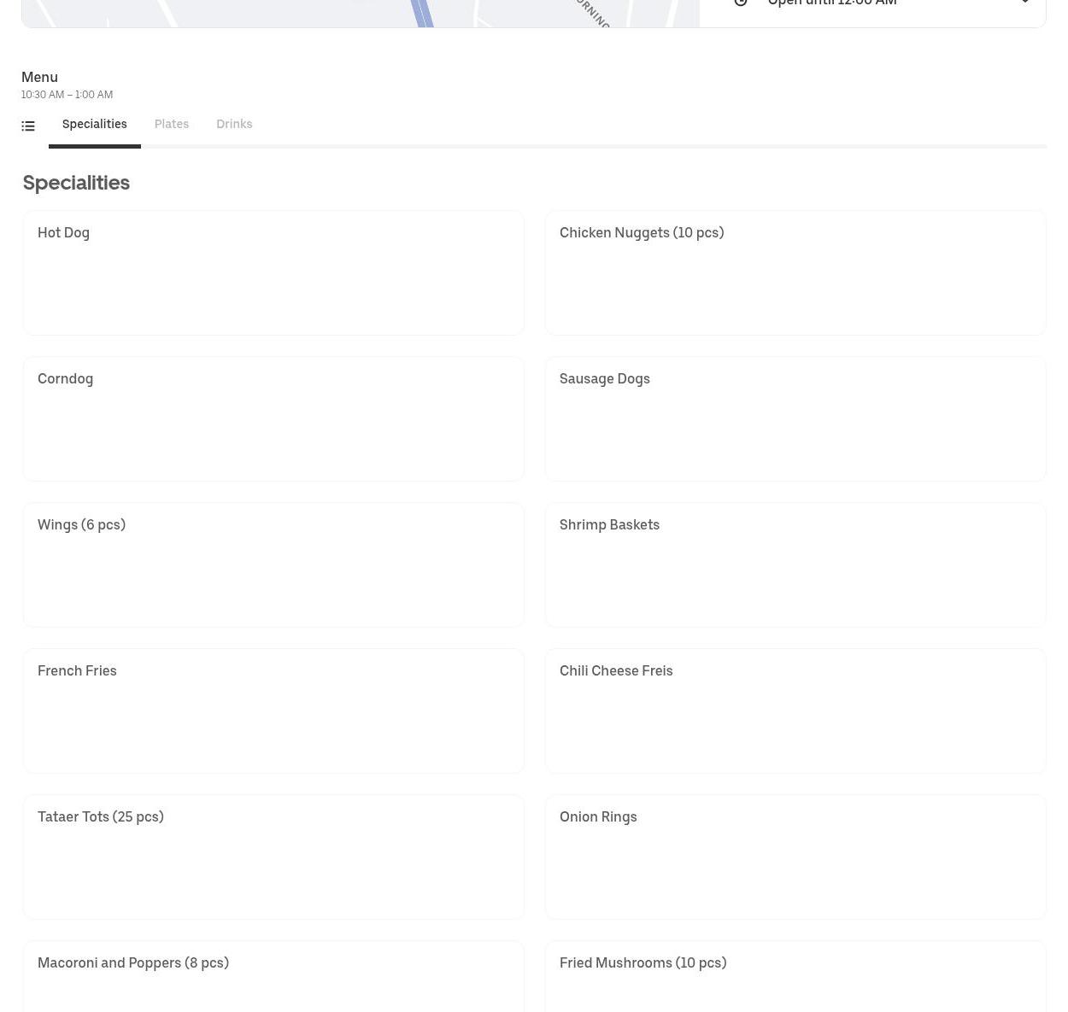
Task: Expand the opening hours chevron
Action: point(1024,3)
